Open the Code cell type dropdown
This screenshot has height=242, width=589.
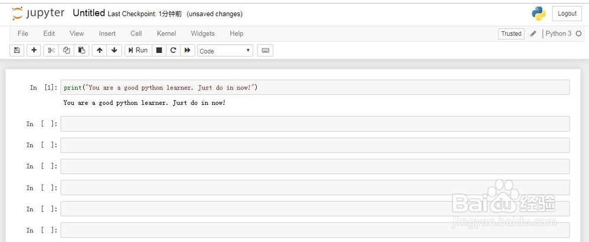tap(225, 51)
